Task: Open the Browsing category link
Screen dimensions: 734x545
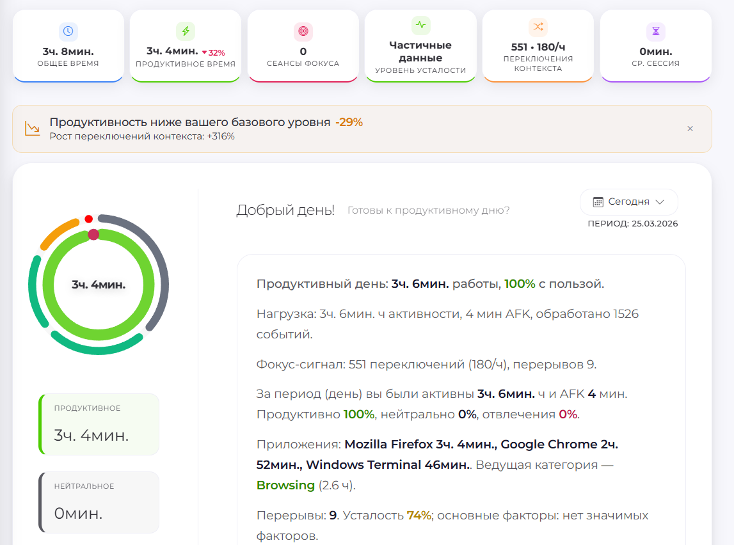Action: 285,485
